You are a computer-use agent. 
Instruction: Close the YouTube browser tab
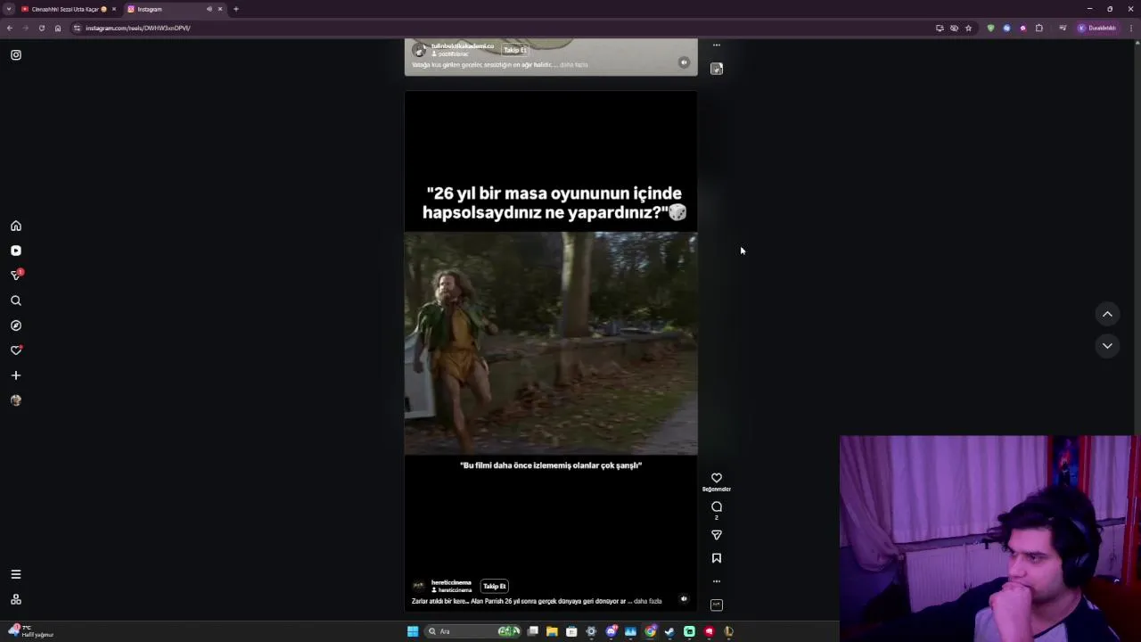tap(114, 9)
